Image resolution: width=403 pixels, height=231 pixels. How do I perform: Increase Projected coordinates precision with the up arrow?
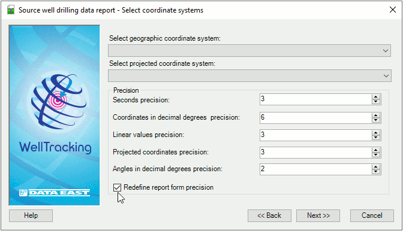(376, 150)
